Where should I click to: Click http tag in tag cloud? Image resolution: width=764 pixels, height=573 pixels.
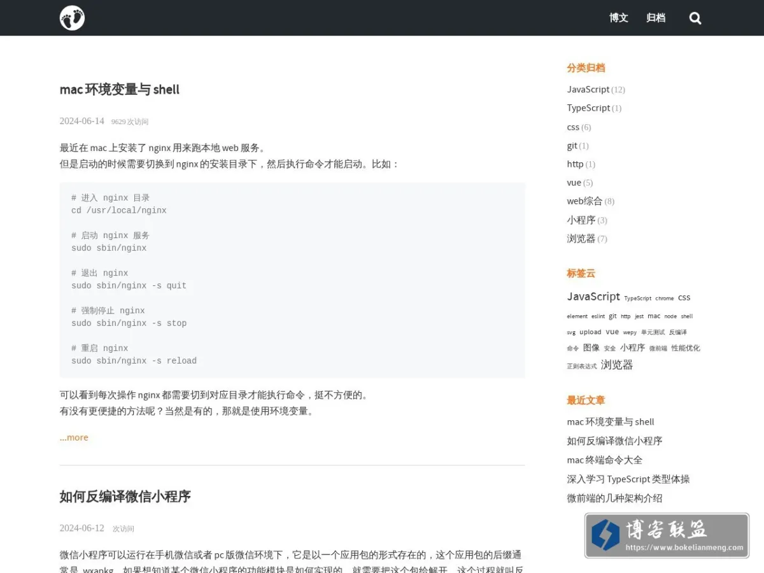tap(625, 316)
